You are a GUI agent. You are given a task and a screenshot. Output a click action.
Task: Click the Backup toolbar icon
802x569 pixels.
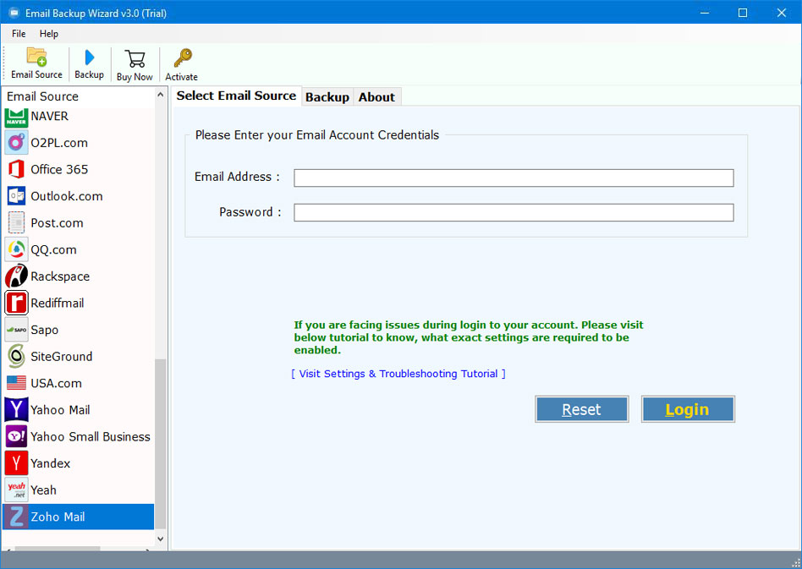tap(89, 63)
